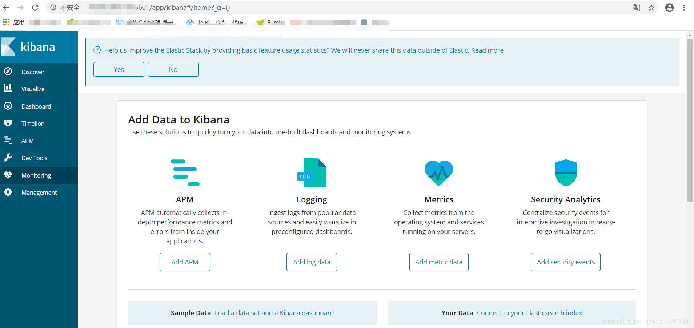
Task: Click the 应用 bookmarks bar label
Action: click(19, 22)
